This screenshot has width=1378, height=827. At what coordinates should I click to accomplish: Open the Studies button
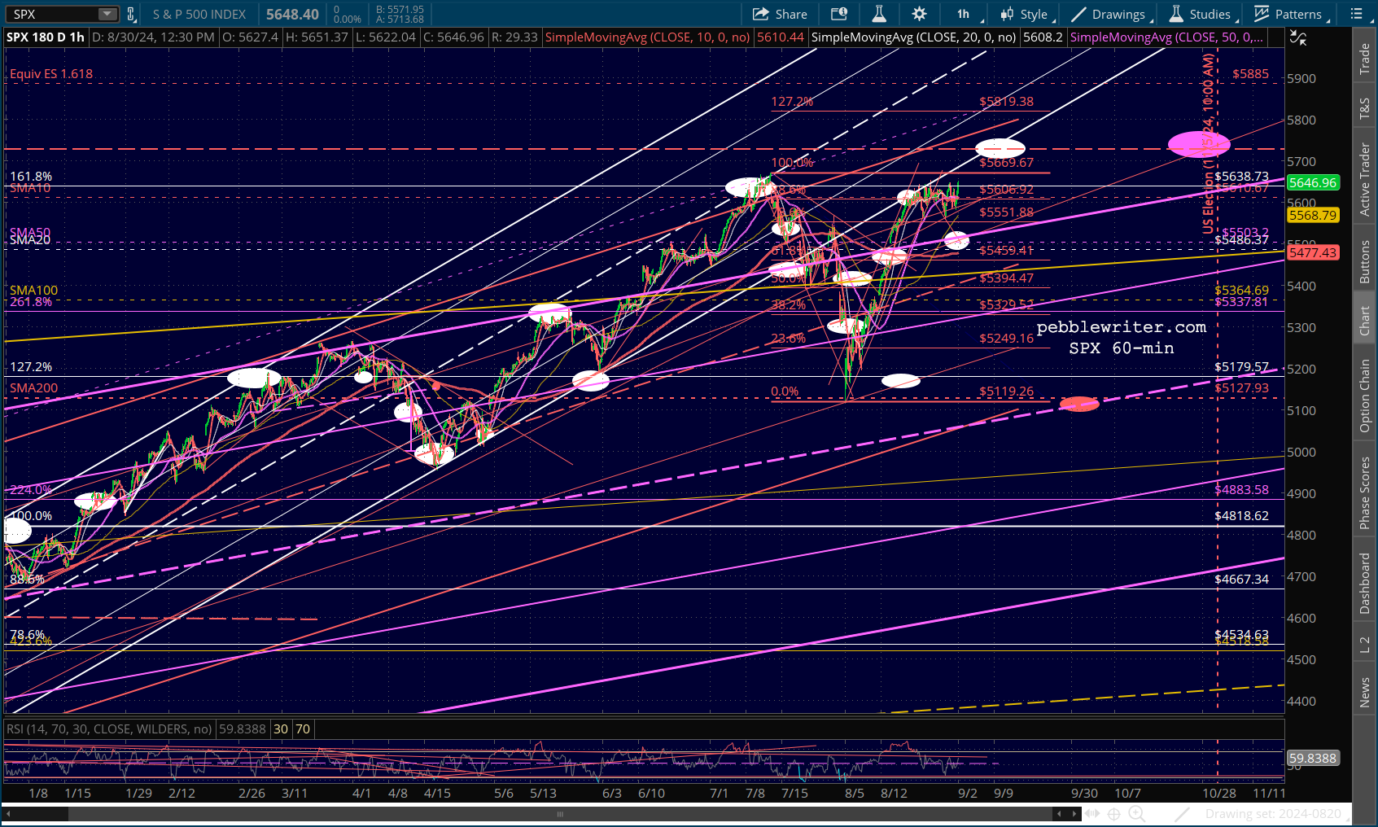point(1201,14)
